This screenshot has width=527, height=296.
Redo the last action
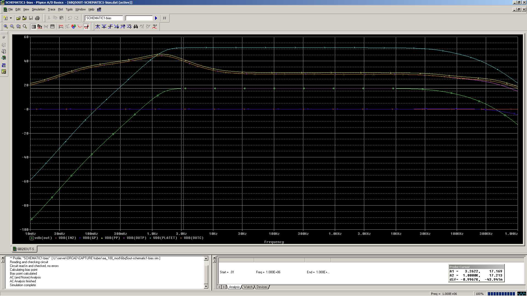(x=76, y=18)
